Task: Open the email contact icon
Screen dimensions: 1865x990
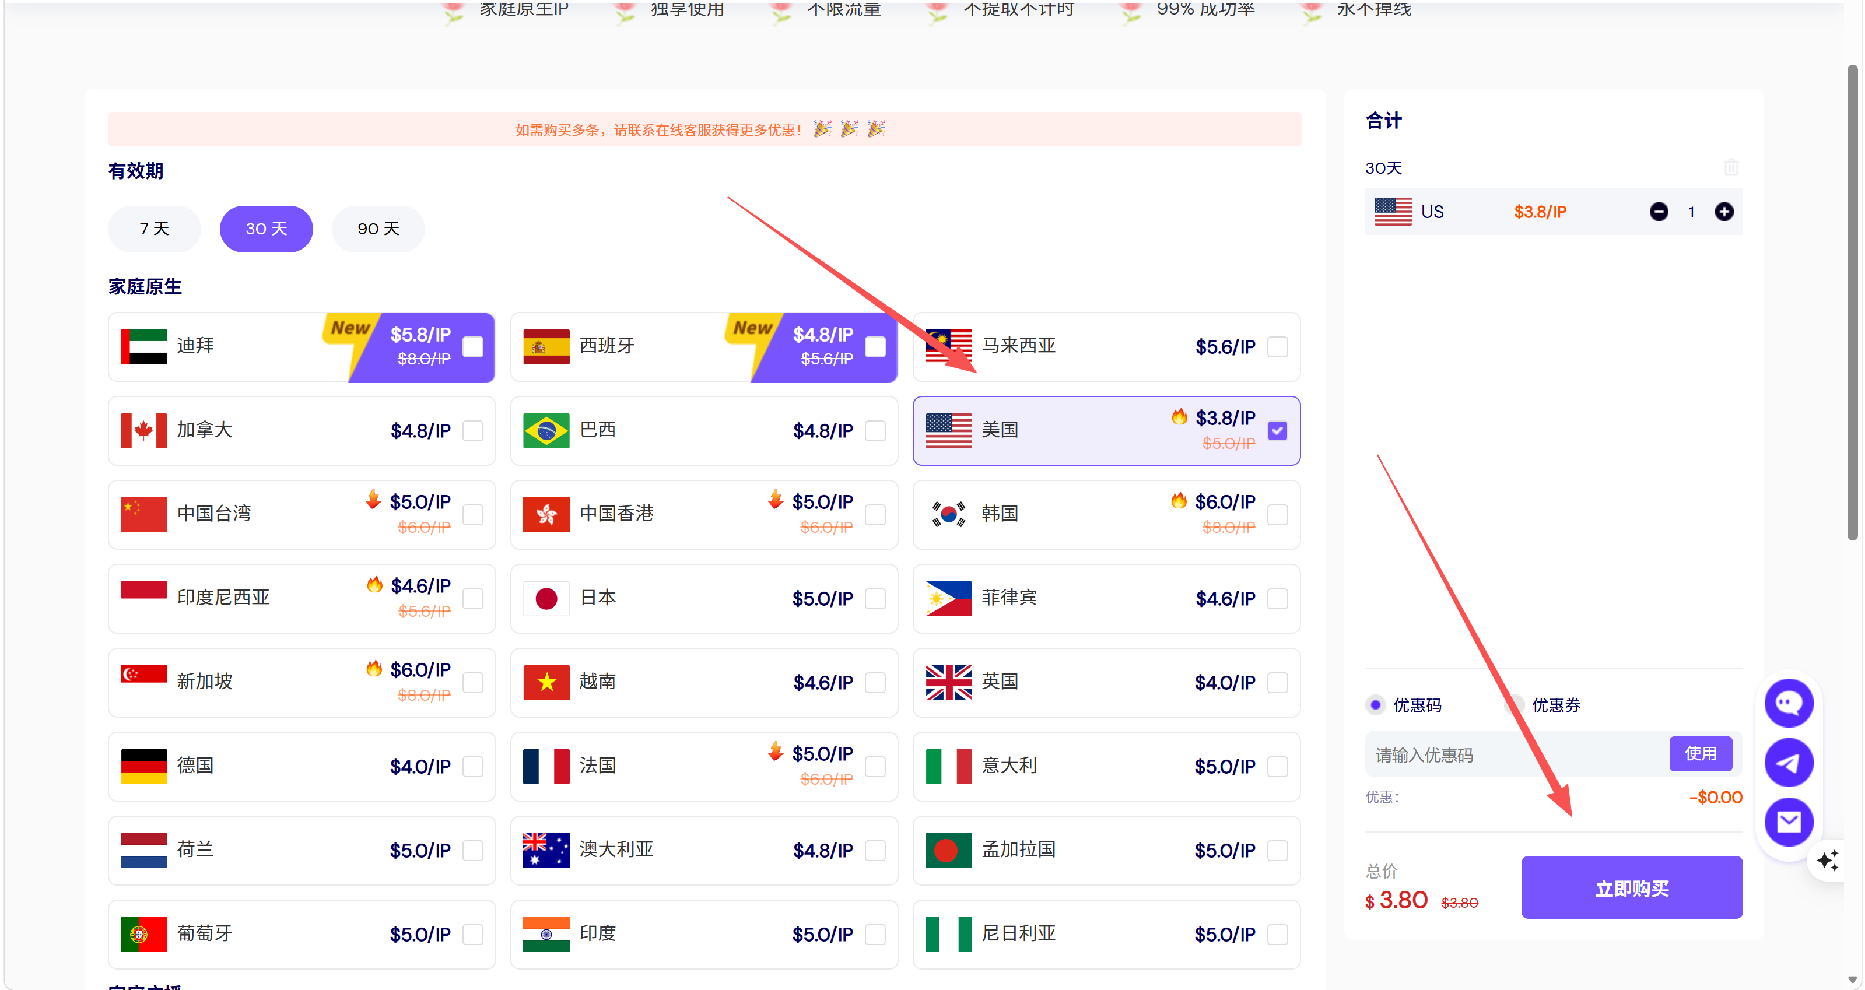Action: click(x=1788, y=822)
